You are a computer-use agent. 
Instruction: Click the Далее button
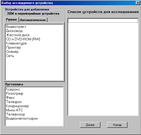tap(90, 125)
